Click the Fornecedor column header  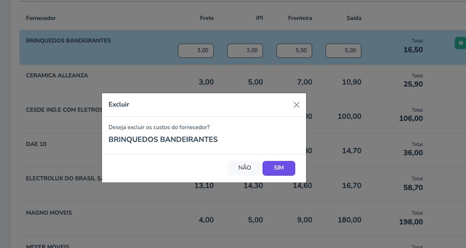(x=41, y=18)
